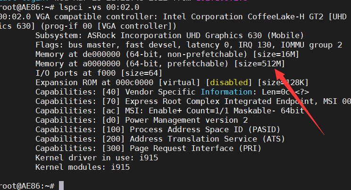Click the '[size=512M]' value
Image resolution: width=351 pixels, height=190 pixels.
point(259,64)
